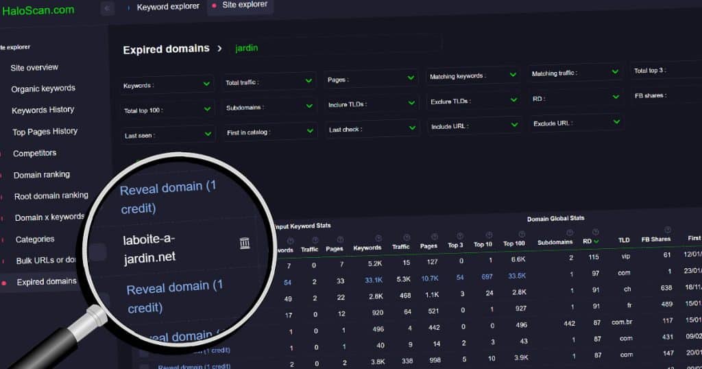Open the Categories sidebar item
702x369 pixels.
[35, 239]
